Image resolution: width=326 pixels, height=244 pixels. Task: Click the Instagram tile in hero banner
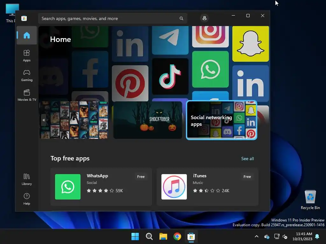tap(210, 37)
